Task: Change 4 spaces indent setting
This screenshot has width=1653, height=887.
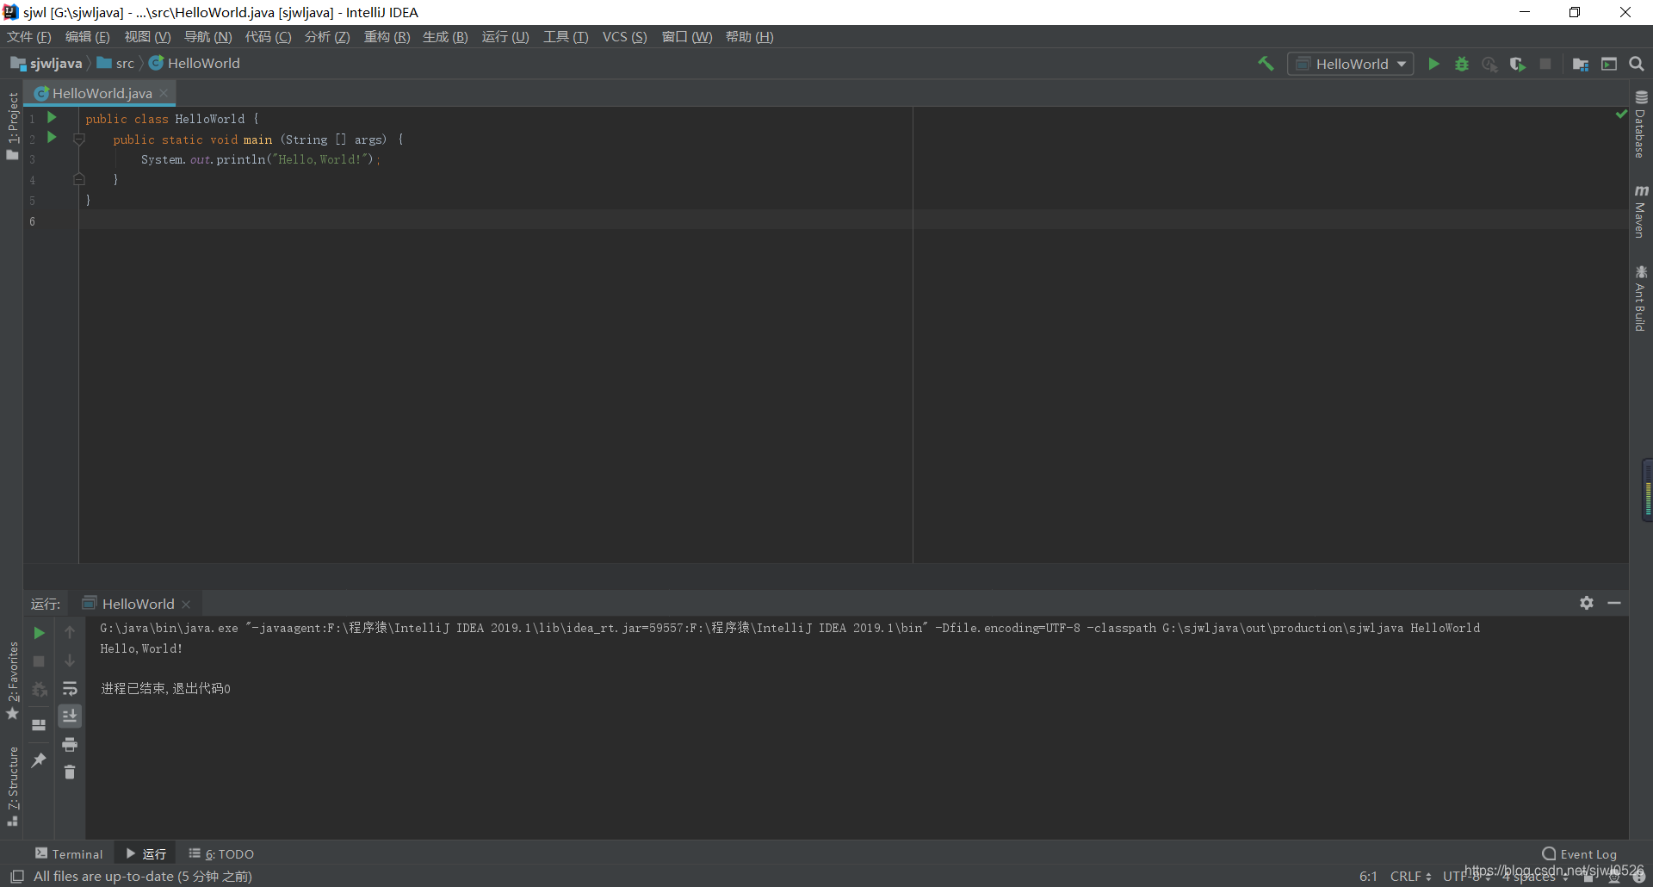Action: pyautogui.click(x=1534, y=877)
